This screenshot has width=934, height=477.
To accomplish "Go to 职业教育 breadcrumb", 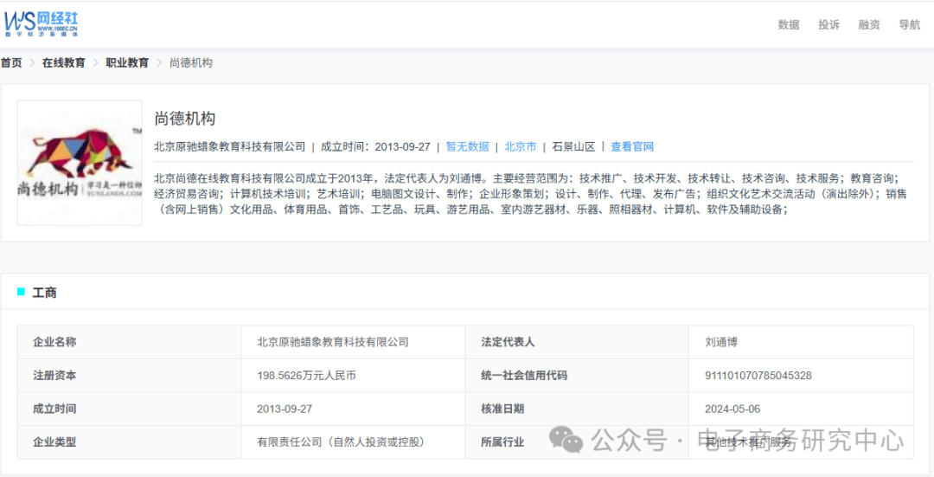I will [x=127, y=62].
